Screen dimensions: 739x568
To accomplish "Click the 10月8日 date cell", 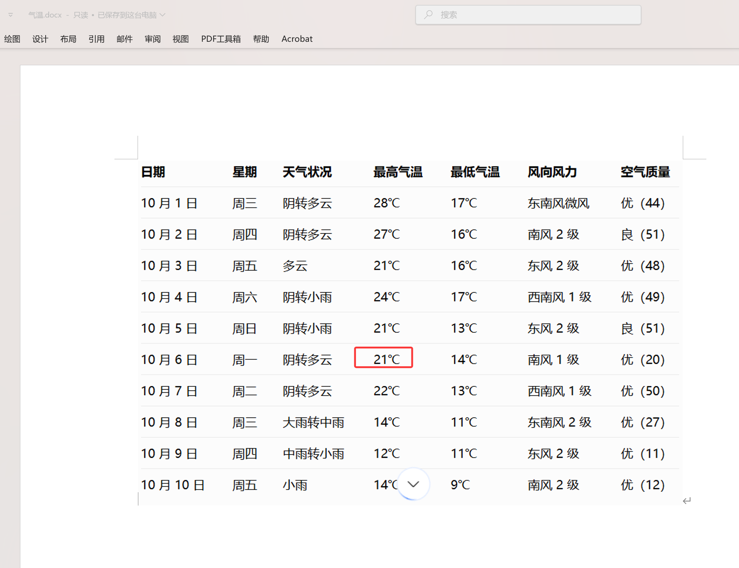I will 169,422.
